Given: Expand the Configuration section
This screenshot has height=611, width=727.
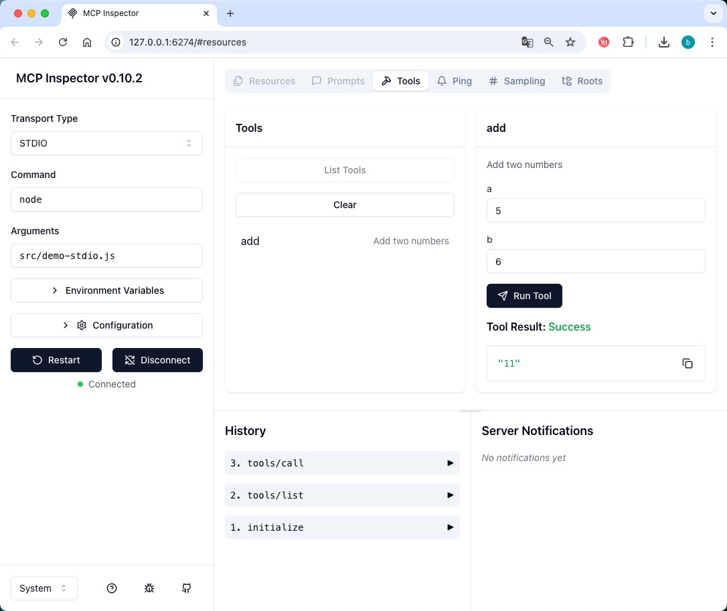Looking at the screenshot, I should point(106,325).
